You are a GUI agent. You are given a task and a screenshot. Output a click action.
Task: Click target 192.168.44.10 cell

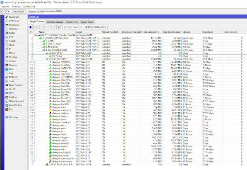pyautogui.click(x=88, y=62)
